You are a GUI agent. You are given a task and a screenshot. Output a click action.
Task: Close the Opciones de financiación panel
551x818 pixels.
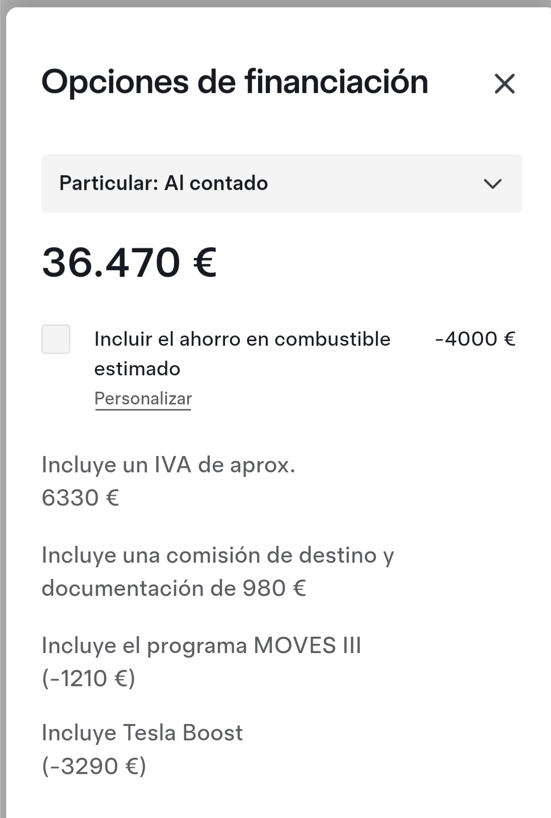(505, 83)
